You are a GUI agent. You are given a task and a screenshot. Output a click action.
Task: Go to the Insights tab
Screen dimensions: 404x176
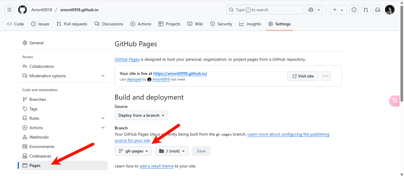coord(250,24)
